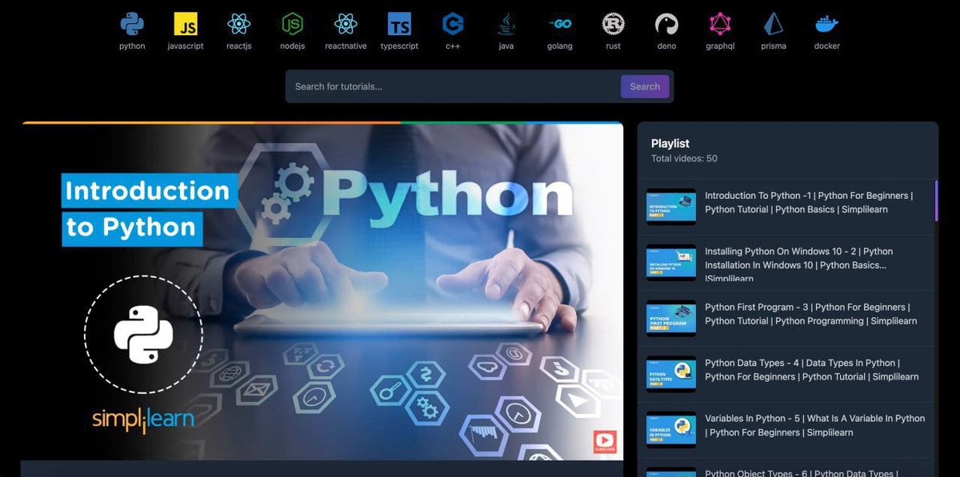The image size is (960, 477).
Task: Open thumbnail of Introduction To Python -1 video
Action: point(671,207)
